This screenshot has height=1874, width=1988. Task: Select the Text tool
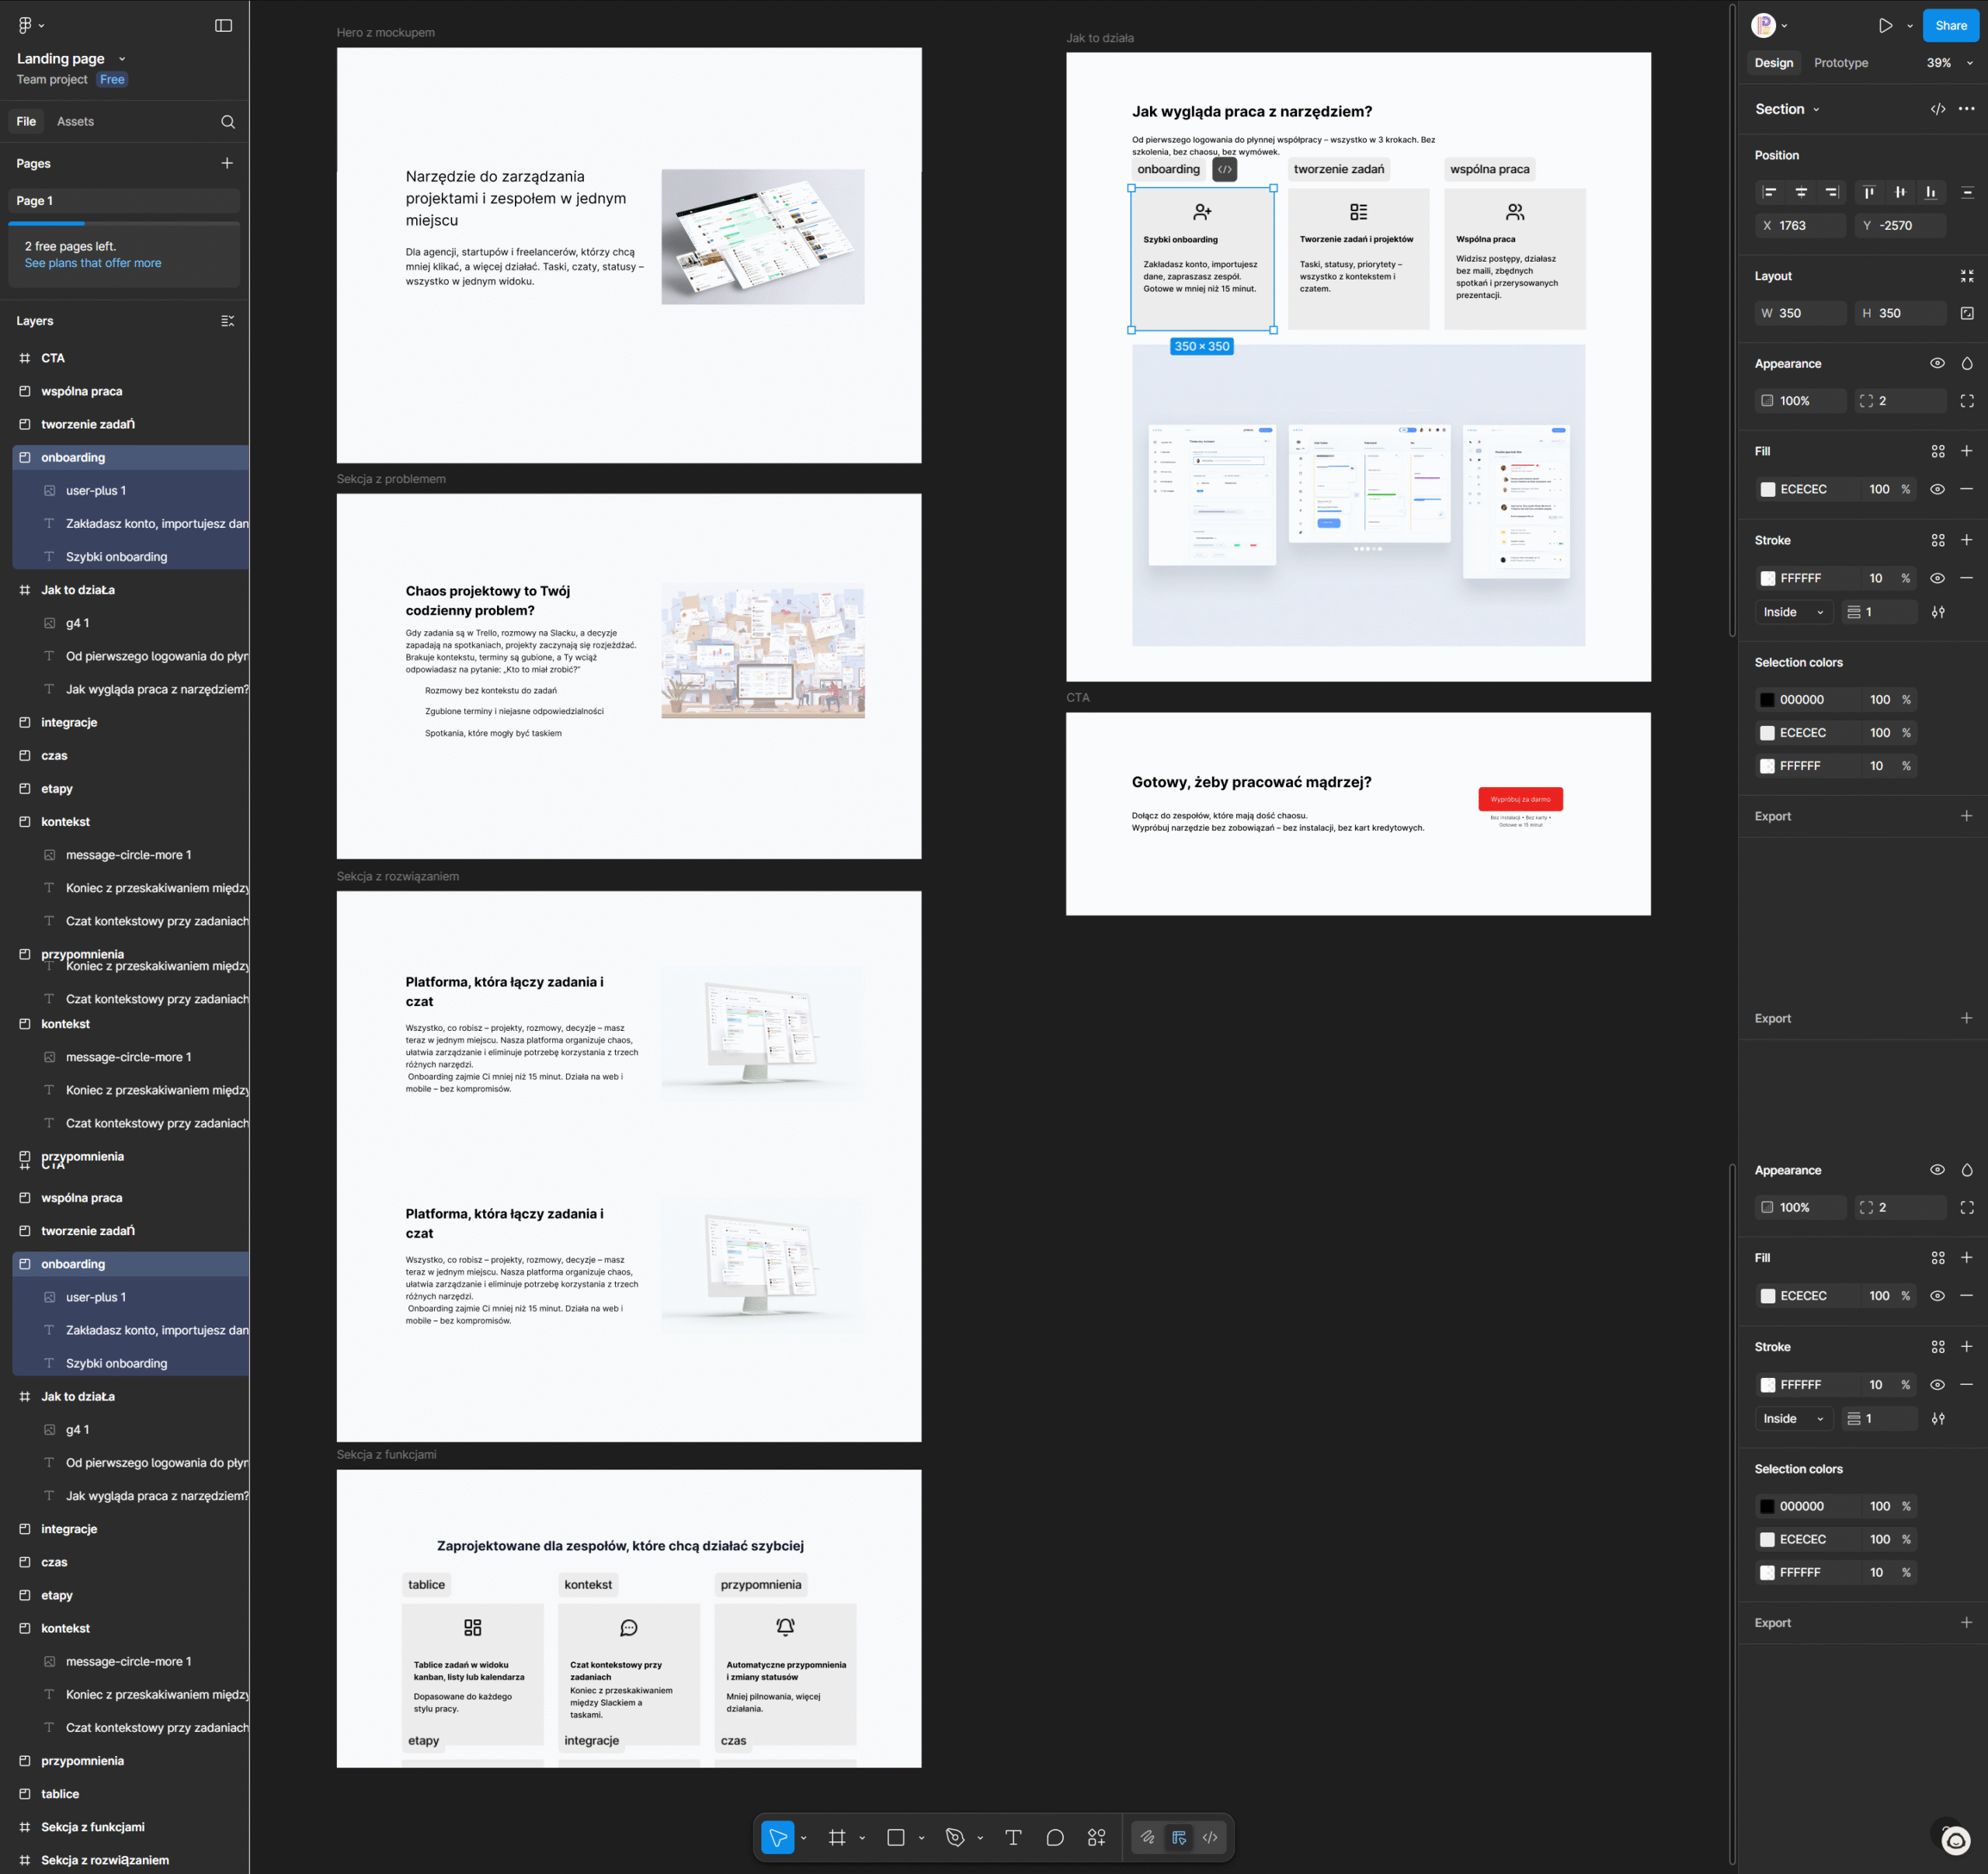1013,1837
